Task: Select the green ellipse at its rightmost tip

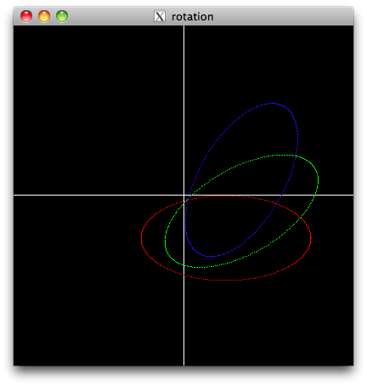Action: tap(318, 180)
